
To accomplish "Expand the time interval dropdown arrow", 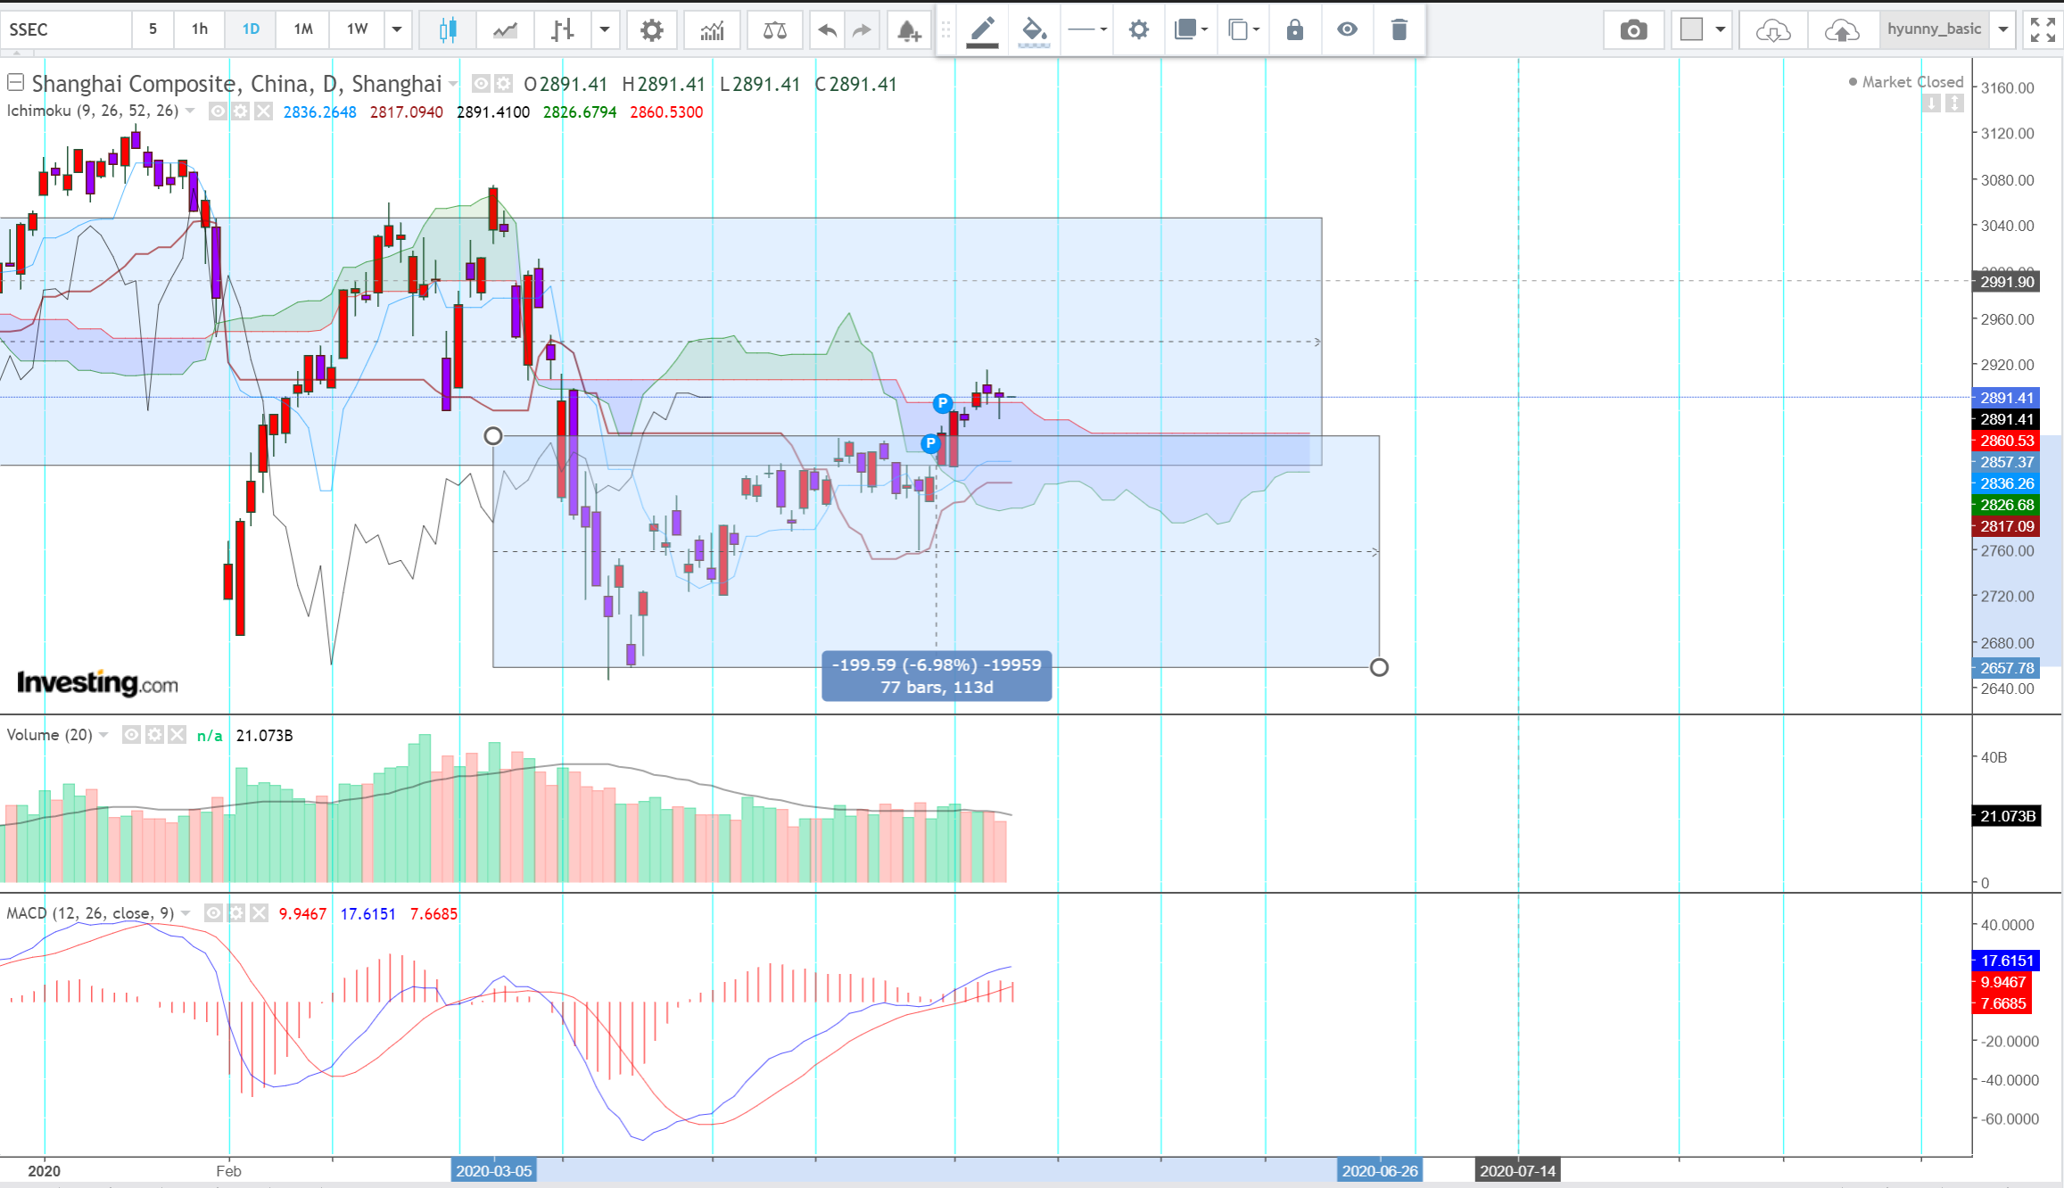I will pyautogui.click(x=397, y=29).
